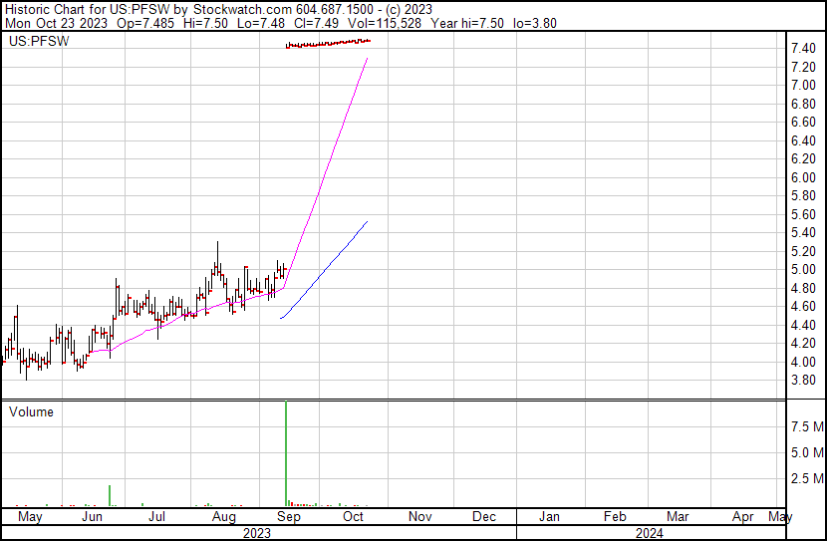Select the Oct label on the time axis
Viewport: 827px width, 541px height.
click(x=354, y=518)
